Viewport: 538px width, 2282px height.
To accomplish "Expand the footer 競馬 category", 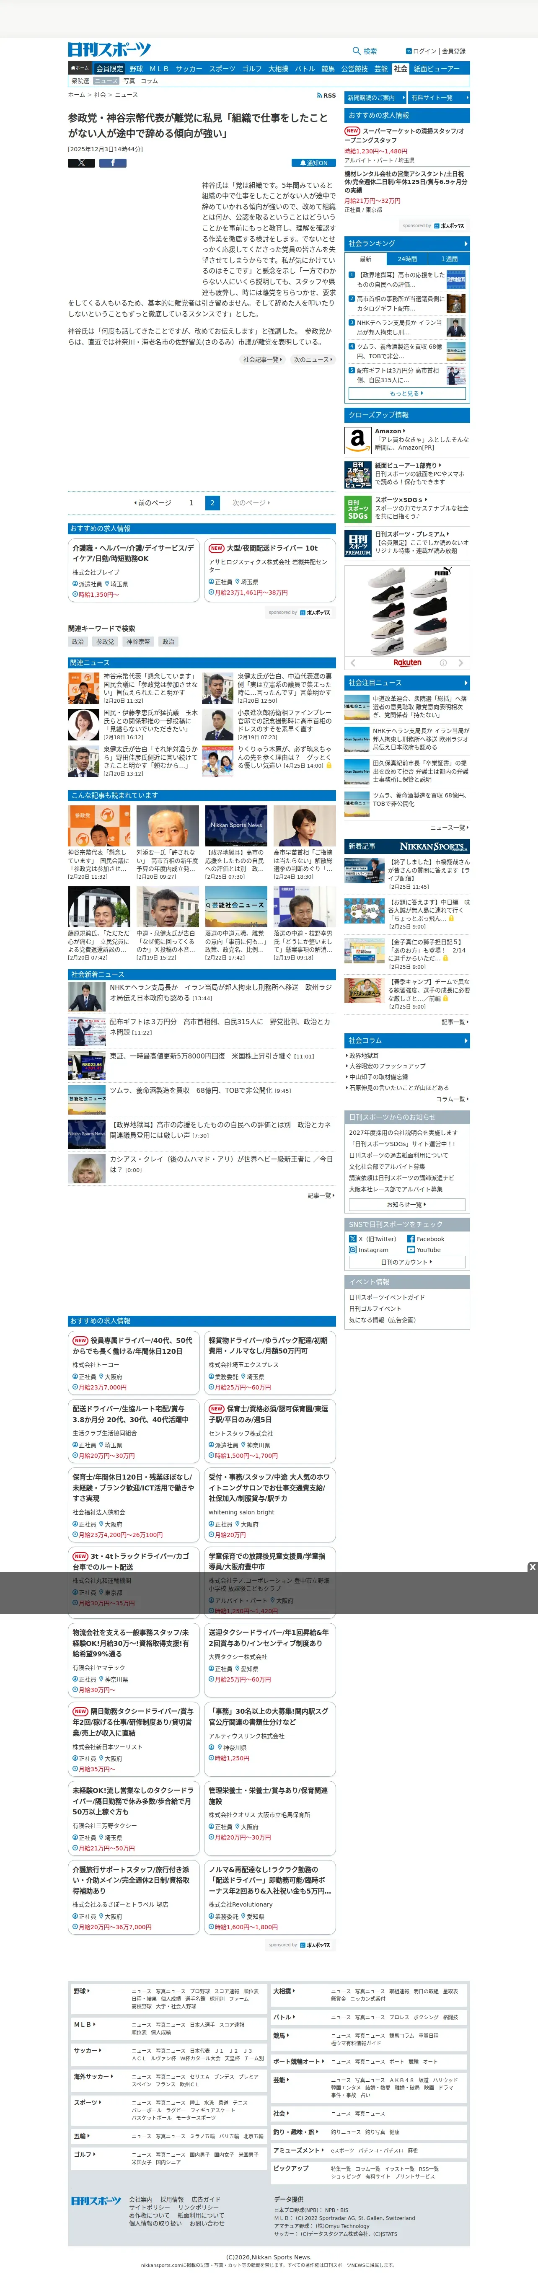I will [x=281, y=2035].
